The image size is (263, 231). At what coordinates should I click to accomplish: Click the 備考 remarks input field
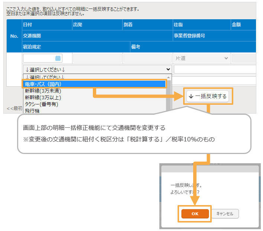(215, 80)
